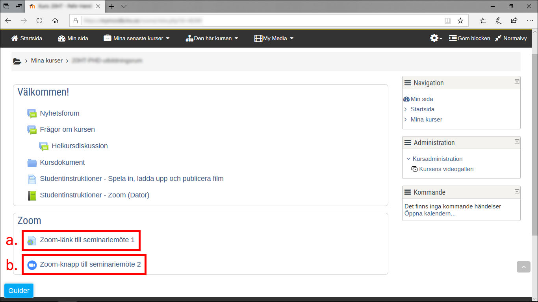Click the browser refresh icon

(x=39, y=21)
